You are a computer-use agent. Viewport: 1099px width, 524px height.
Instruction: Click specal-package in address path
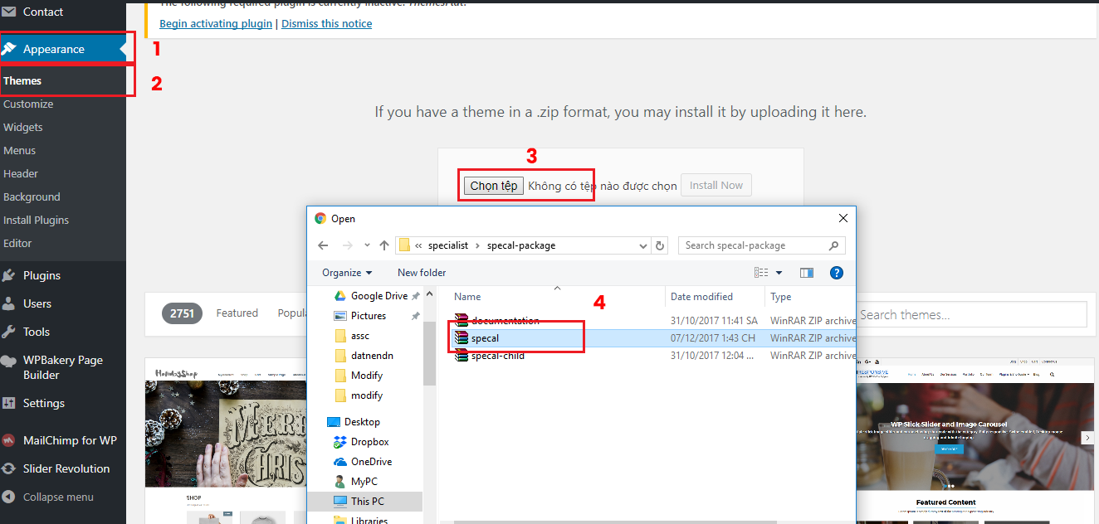pos(521,245)
